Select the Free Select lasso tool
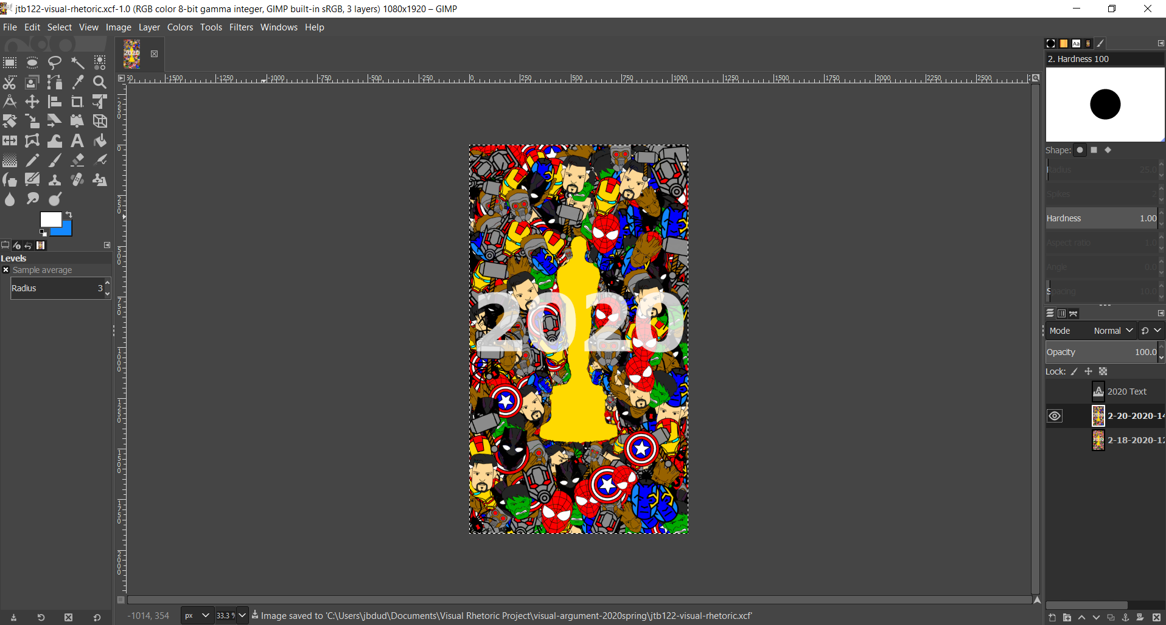Image resolution: width=1166 pixels, height=625 pixels. [55, 63]
